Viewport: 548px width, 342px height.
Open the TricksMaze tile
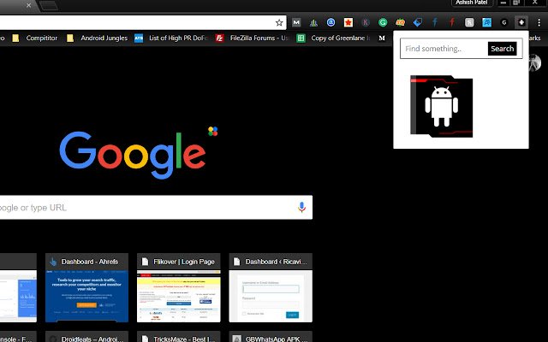tap(179, 337)
